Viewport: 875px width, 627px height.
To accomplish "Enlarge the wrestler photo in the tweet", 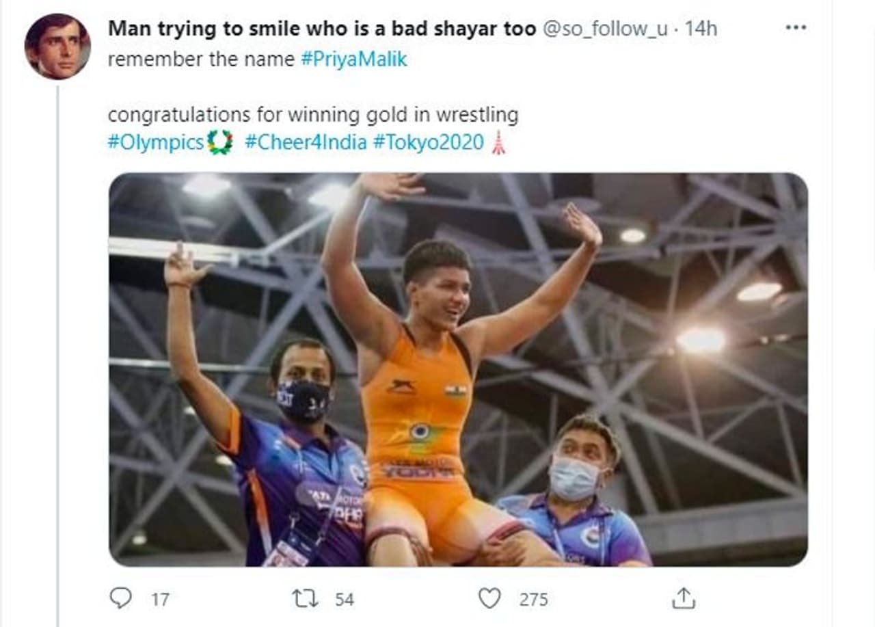I will 458,369.
